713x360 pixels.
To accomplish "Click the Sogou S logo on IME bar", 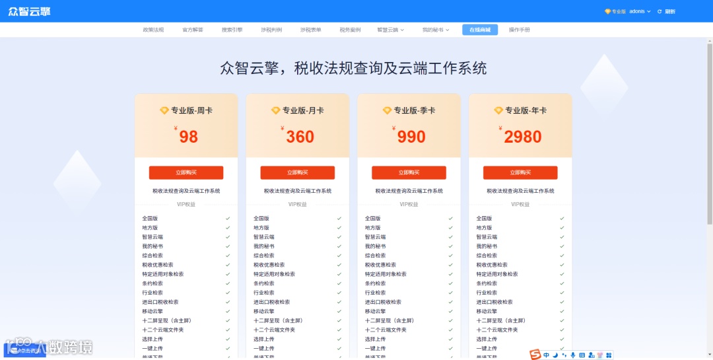I will click(535, 355).
